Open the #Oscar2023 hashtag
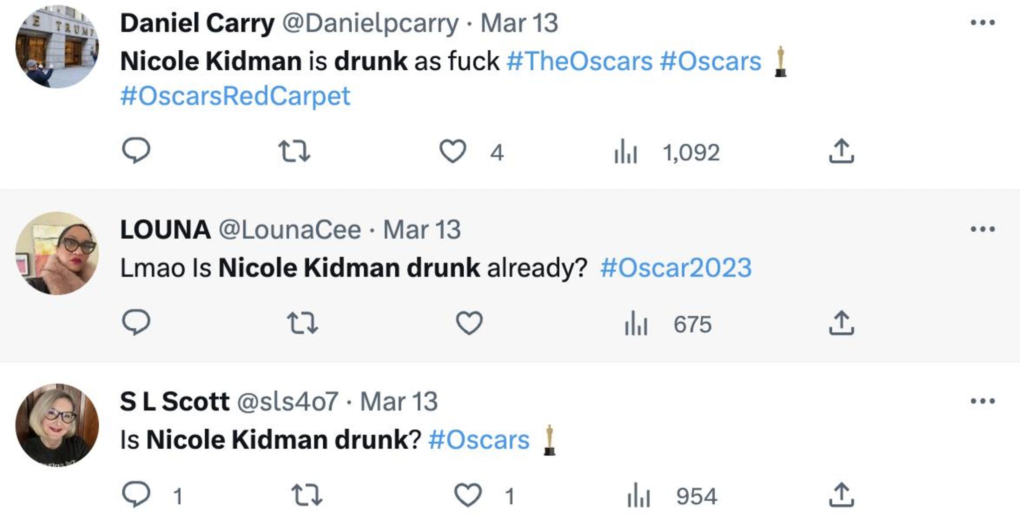This screenshot has width=1020, height=521. click(x=676, y=268)
